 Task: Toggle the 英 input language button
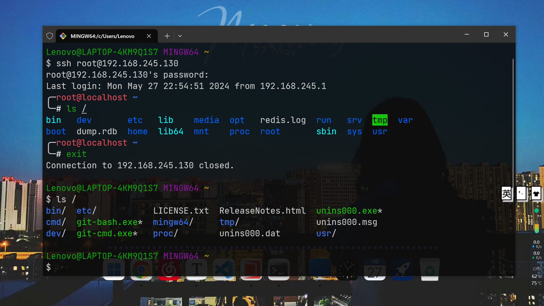coord(506,194)
